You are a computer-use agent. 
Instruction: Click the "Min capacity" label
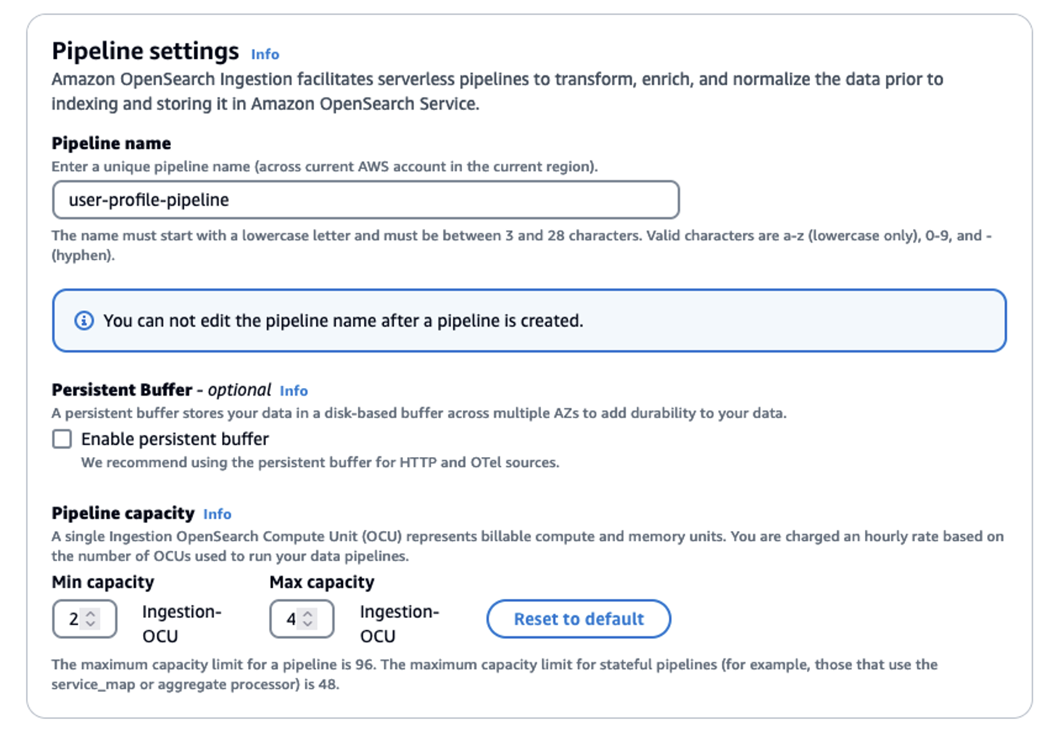coord(103,582)
